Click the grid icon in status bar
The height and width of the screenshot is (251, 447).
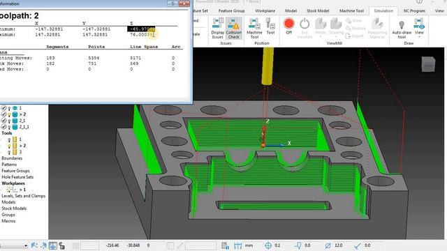pos(75,245)
